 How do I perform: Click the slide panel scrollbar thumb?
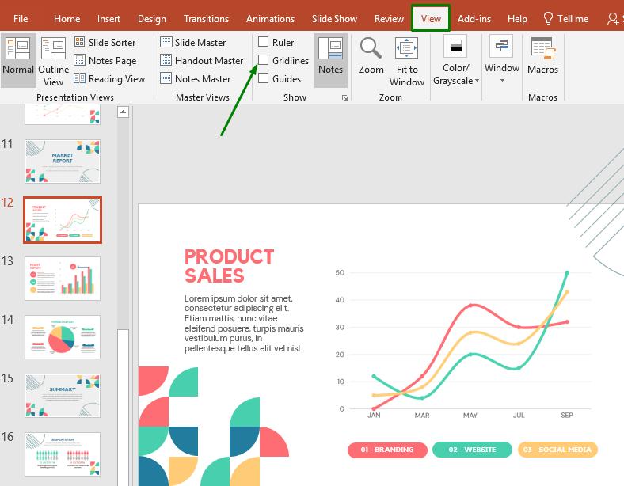pyautogui.click(x=123, y=408)
